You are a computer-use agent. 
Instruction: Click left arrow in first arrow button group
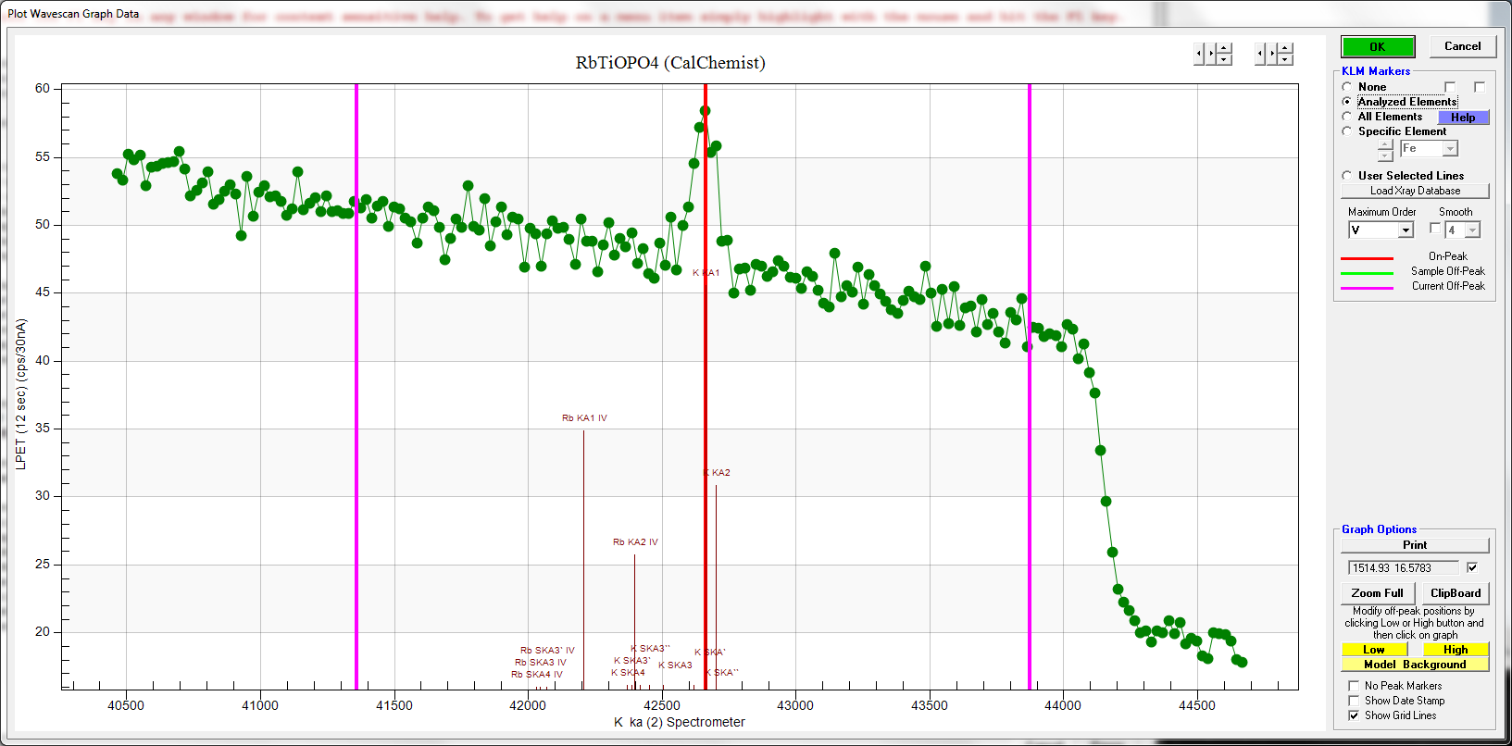coord(1199,54)
